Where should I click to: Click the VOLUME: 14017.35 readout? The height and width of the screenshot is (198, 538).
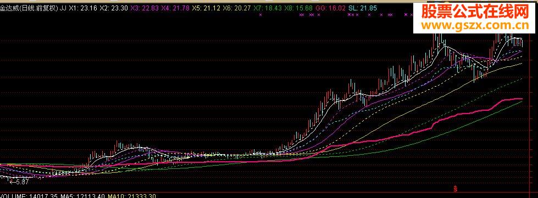(29, 196)
